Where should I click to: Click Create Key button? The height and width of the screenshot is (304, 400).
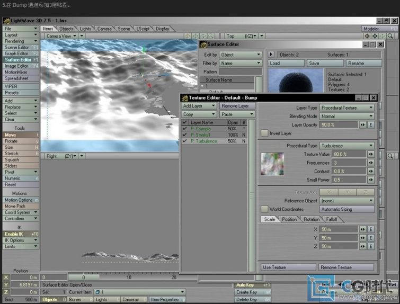252,292
